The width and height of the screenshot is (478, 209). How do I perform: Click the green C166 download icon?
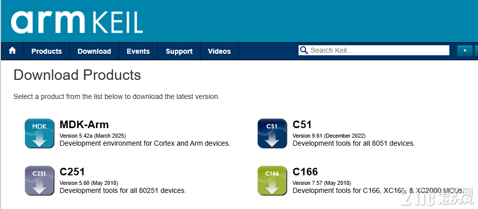272,181
